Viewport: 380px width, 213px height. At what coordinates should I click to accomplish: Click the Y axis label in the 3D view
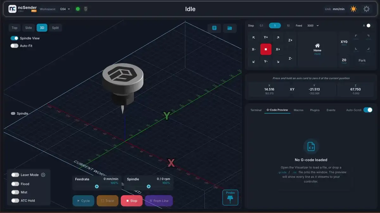tap(167, 116)
